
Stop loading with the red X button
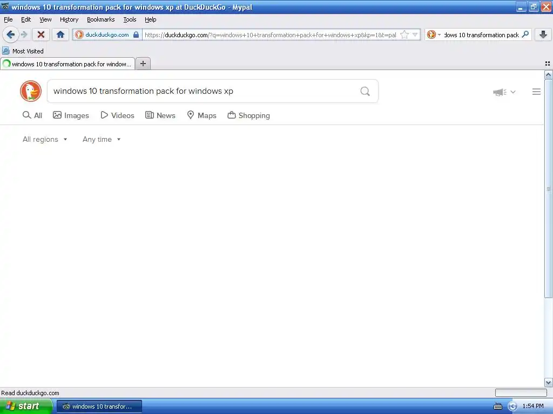click(x=41, y=34)
